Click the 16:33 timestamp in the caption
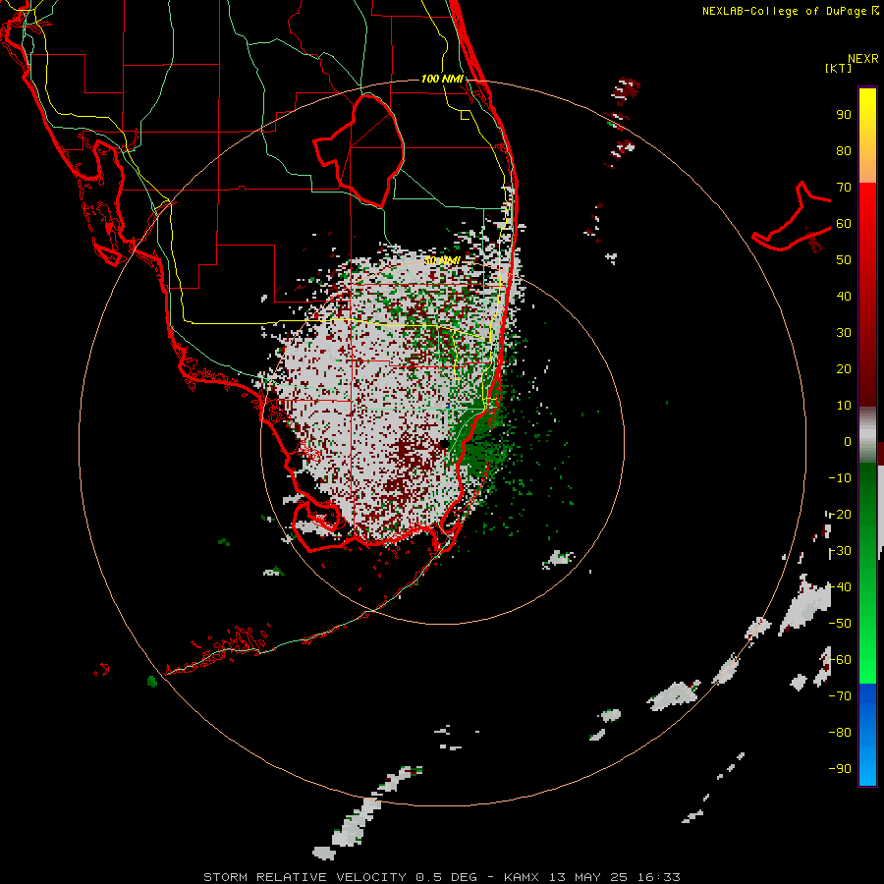 click(x=658, y=877)
